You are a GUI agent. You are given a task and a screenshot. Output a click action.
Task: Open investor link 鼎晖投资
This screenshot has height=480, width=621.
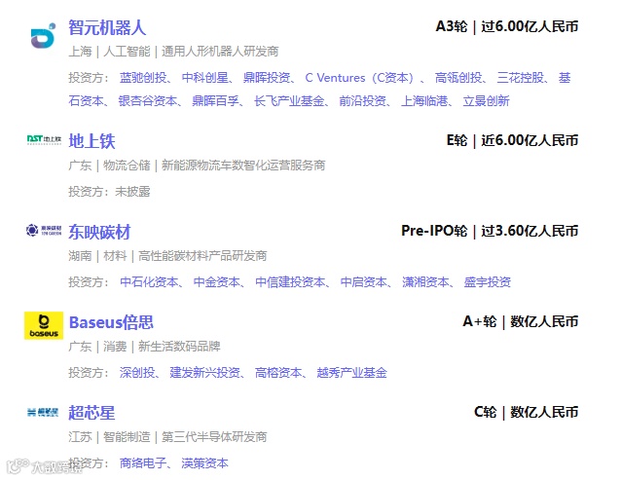pos(267,78)
